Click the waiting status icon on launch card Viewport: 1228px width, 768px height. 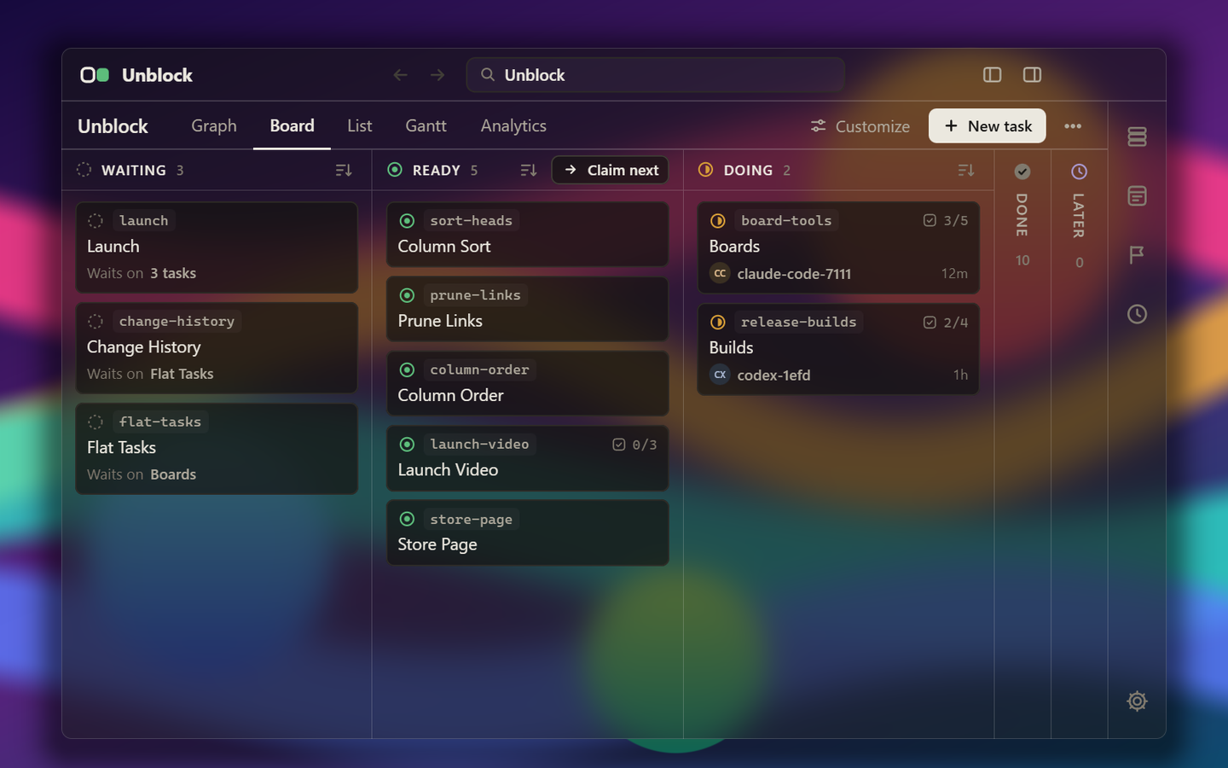click(96, 221)
